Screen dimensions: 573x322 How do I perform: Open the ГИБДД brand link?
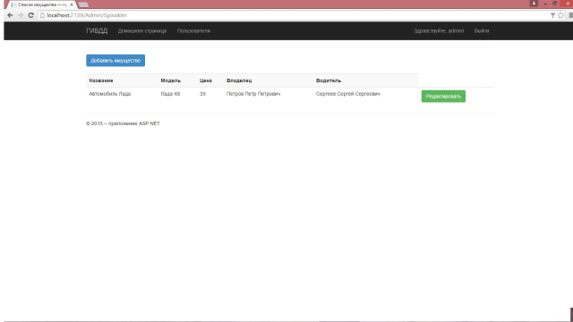tap(97, 31)
